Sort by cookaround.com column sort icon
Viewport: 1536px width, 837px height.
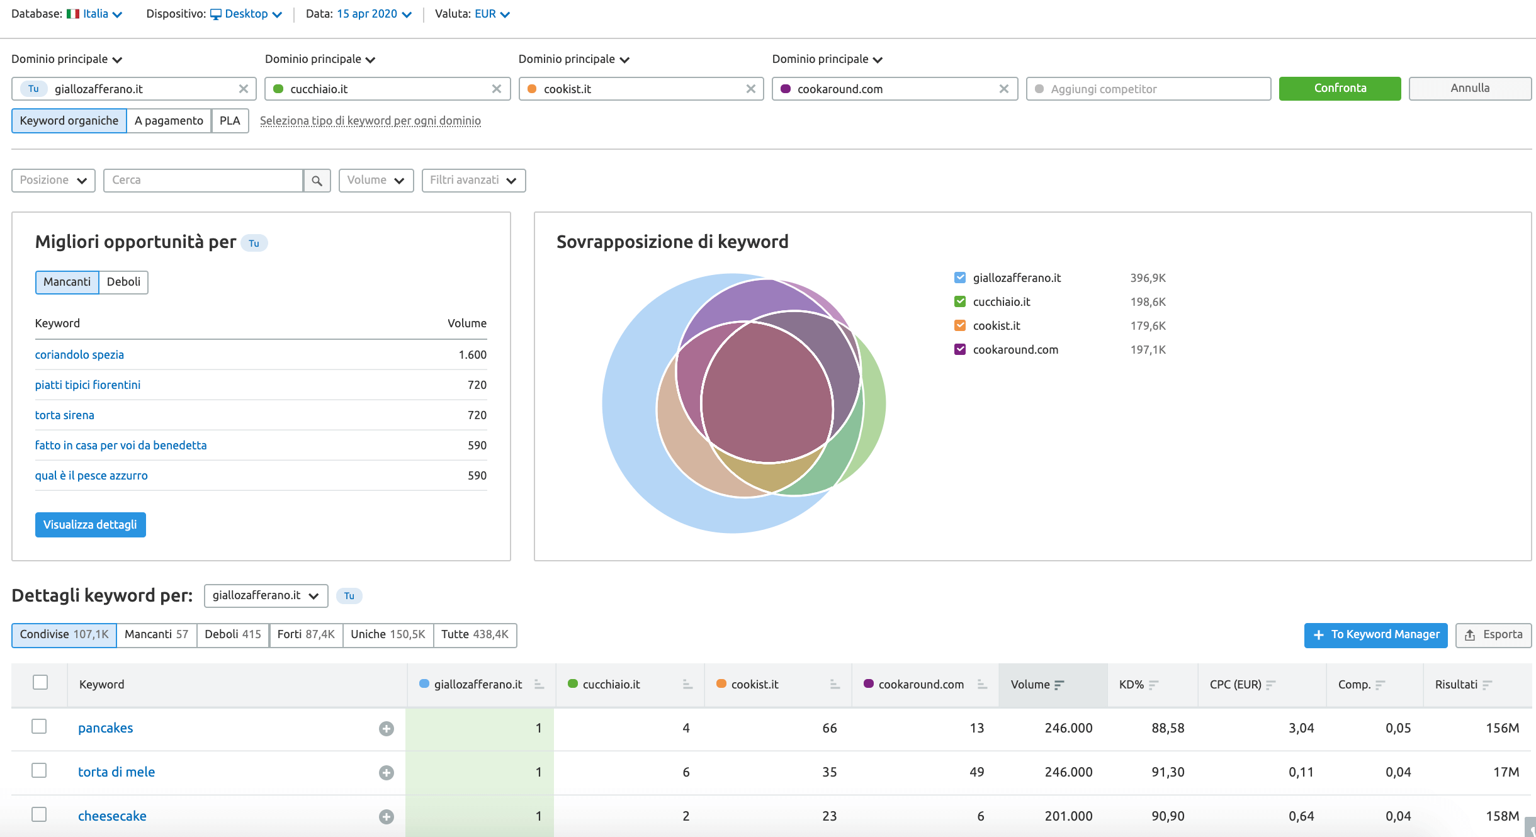[x=982, y=685]
